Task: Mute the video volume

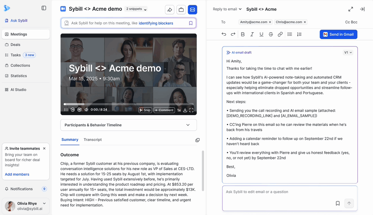Action: tap(86, 110)
